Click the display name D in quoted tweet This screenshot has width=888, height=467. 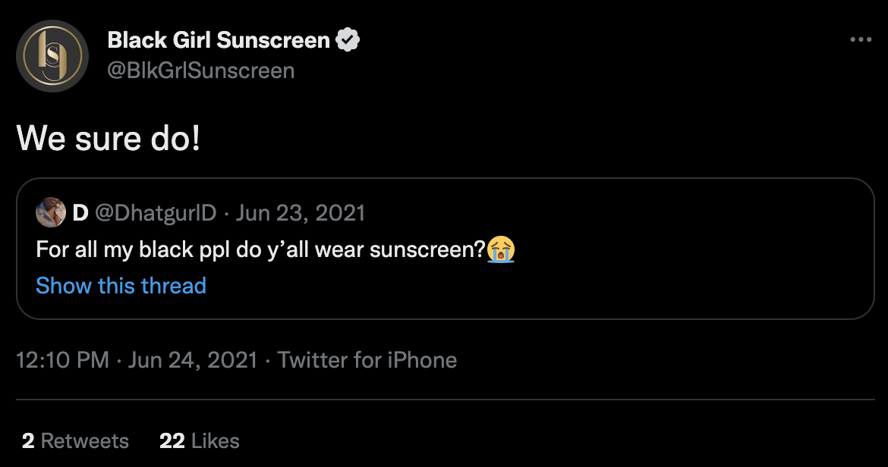tap(80, 213)
